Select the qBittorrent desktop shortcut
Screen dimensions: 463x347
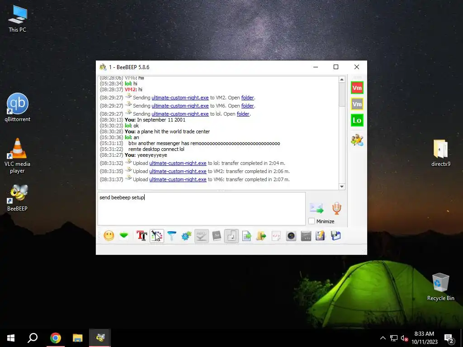coord(18,108)
